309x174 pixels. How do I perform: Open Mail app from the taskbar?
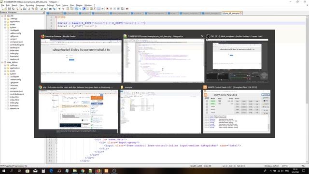(x=35, y=171)
